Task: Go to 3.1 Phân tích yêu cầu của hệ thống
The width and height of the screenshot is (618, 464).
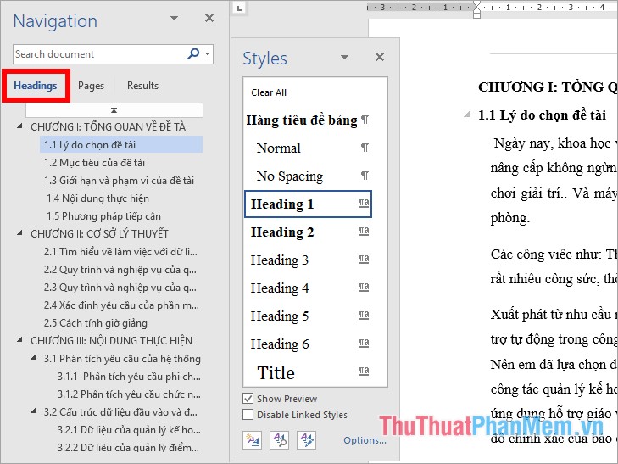Action: pyautogui.click(x=122, y=358)
